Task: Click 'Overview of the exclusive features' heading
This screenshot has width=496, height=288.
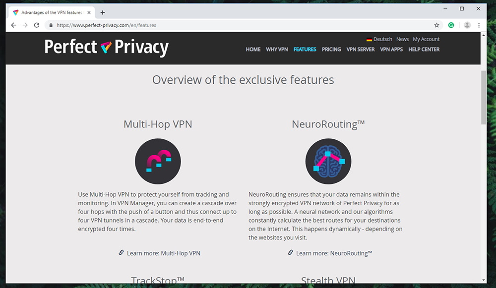Action: point(243,80)
